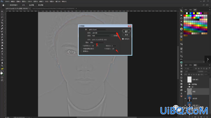Toggle Scroll All Windows checkbox
This screenshot has width=211, height=118.
pos(8,5)
